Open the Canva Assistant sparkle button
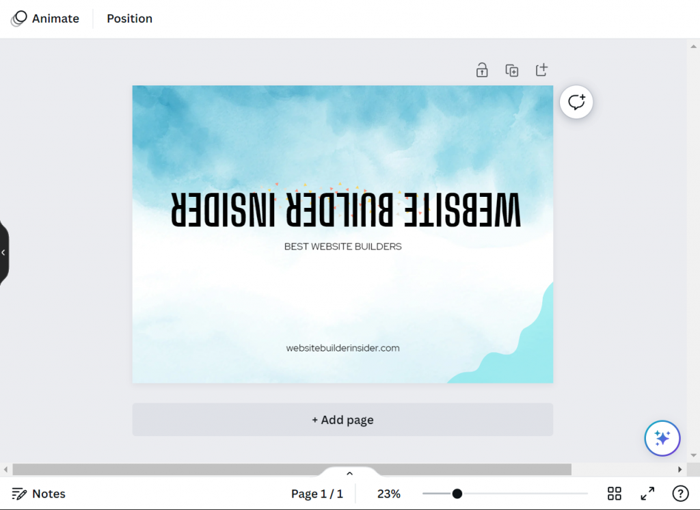700x510 pixels. tap(662, 438)
